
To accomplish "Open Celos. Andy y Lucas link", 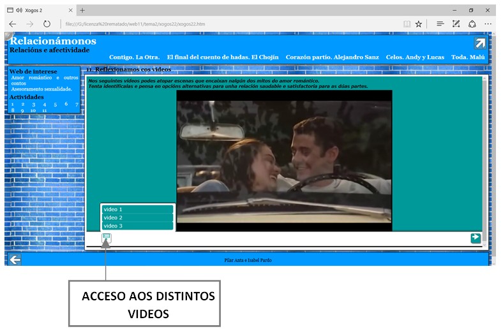I will (415, 57).
